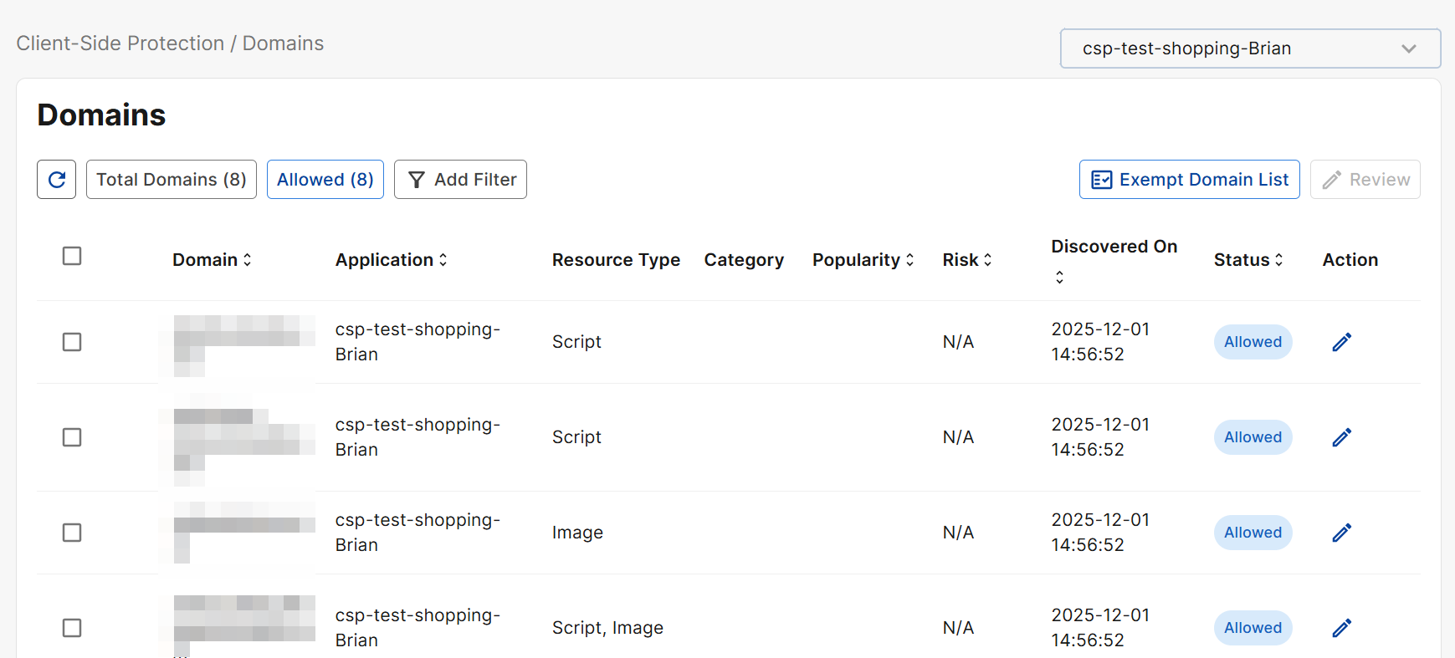The height and width of the screenshot is (658, 1455).
Task: Click the Allowed status badge in the first row
Action: (1253, 342)
